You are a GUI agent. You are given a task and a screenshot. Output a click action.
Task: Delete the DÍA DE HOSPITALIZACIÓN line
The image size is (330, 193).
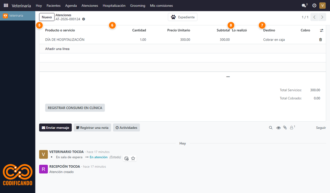tap(320, 40)
